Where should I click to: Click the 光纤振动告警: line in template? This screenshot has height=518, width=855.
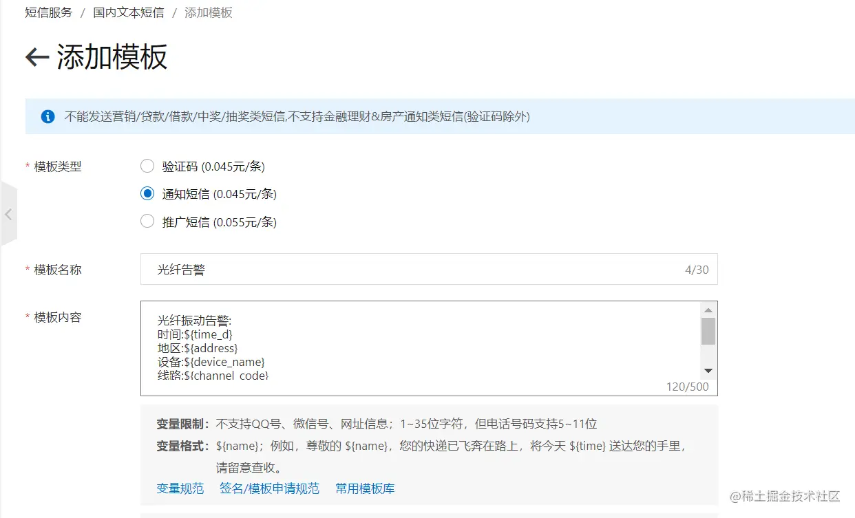(195, 321)
